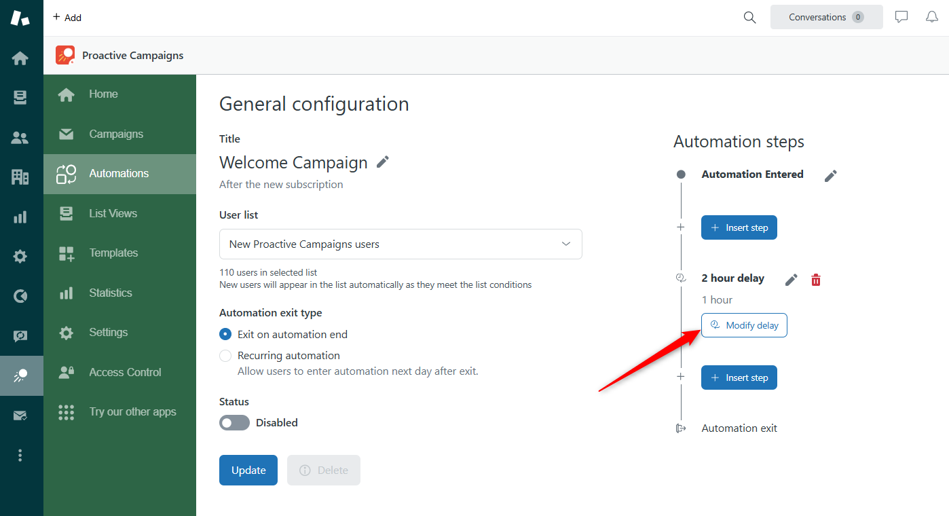Click plus marker above Automation exit

pos(681,376)
